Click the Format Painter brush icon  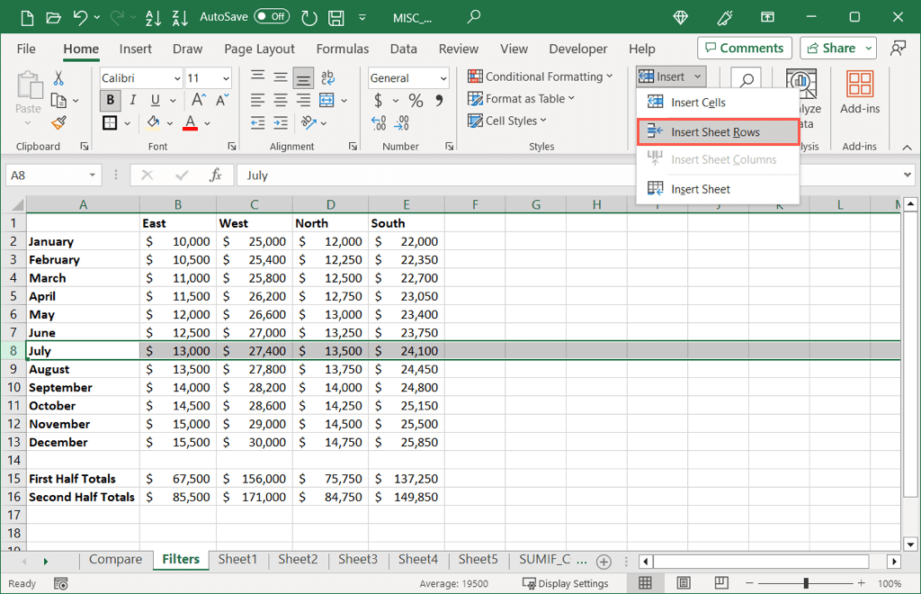tap(58, 122)
